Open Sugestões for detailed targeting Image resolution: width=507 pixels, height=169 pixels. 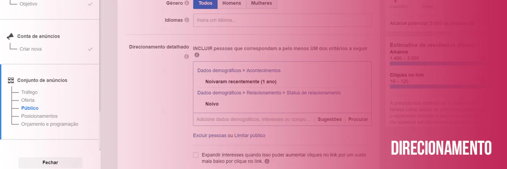click(x=330, y=120)
